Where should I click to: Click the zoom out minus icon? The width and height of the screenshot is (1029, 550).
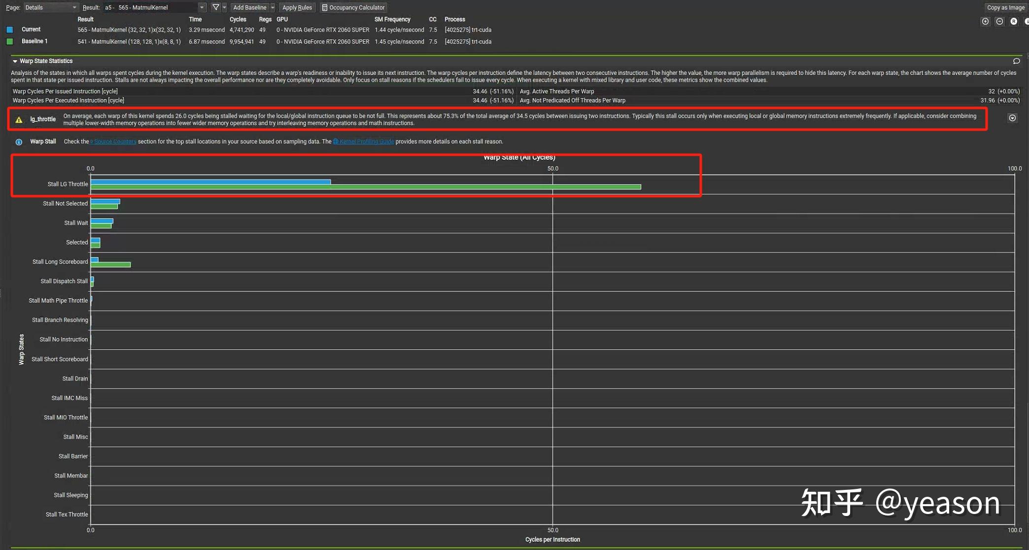tap(999, 21)
